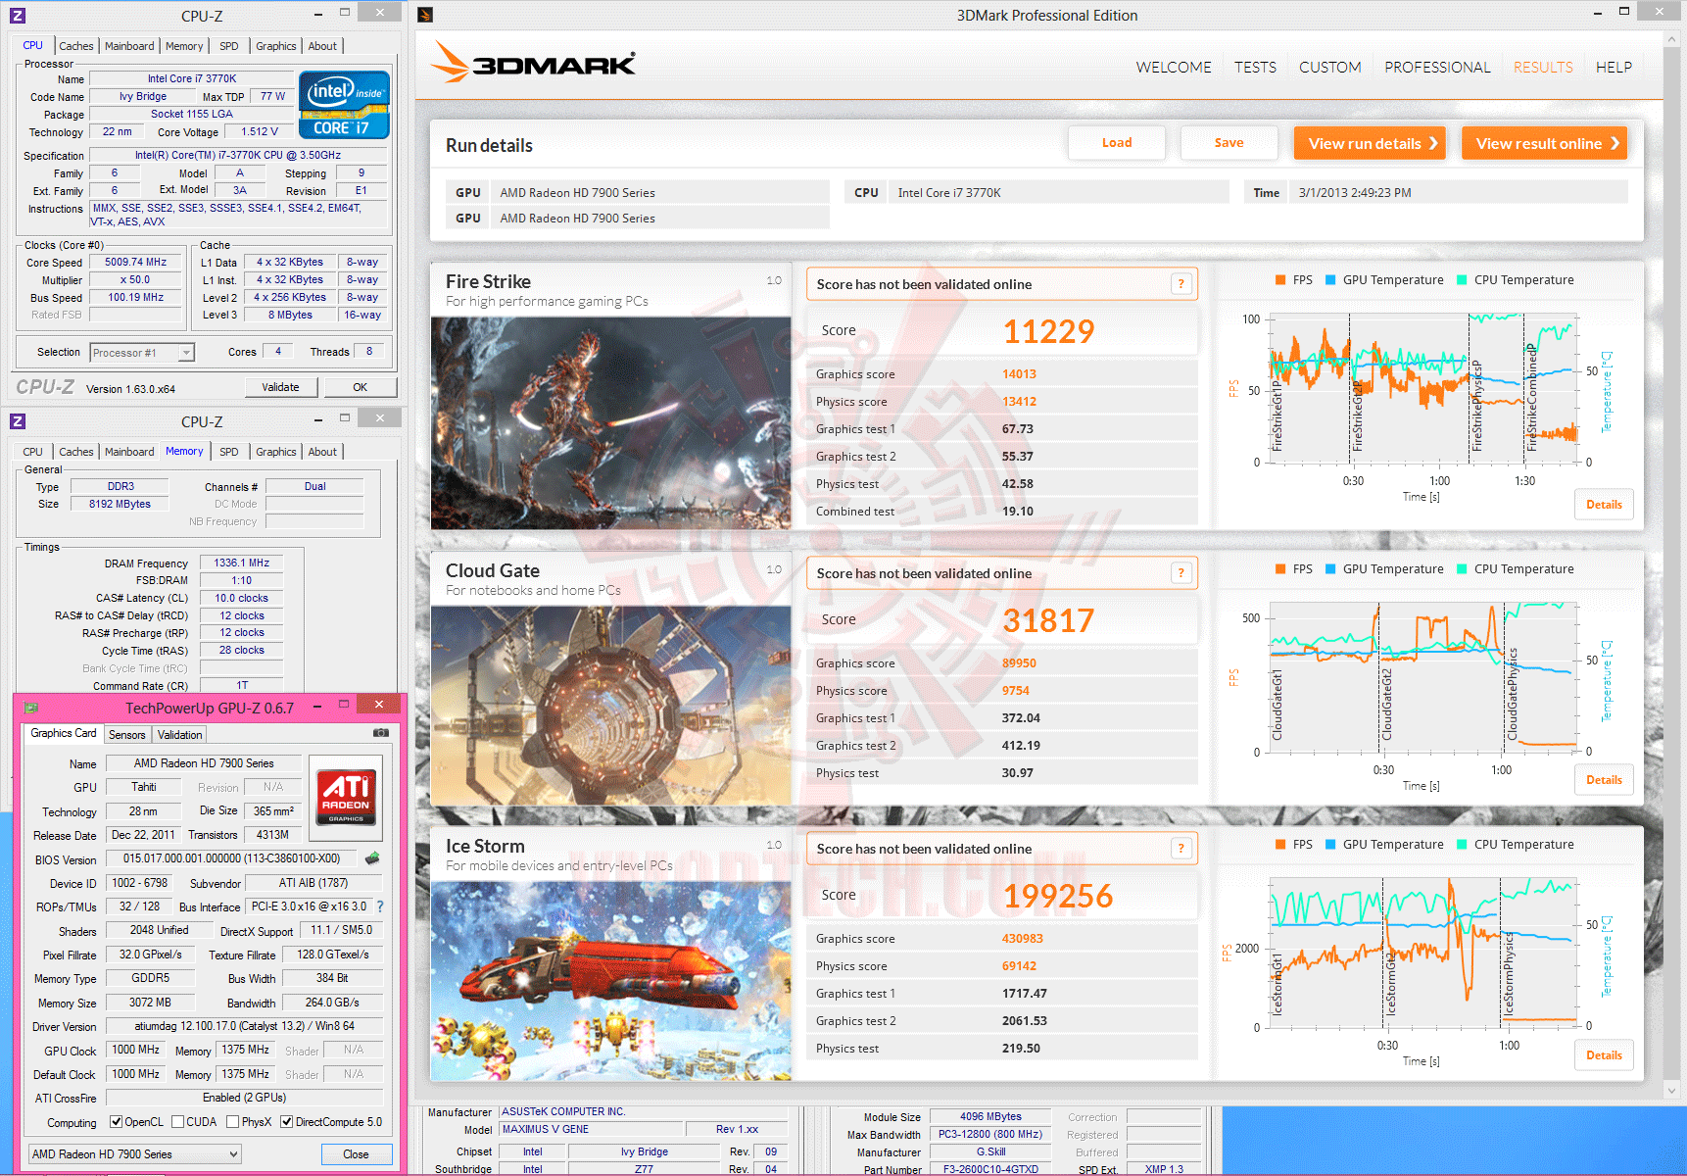Toggle the PhysX checkbox in GPU-Z

(x=232, y=1122)
